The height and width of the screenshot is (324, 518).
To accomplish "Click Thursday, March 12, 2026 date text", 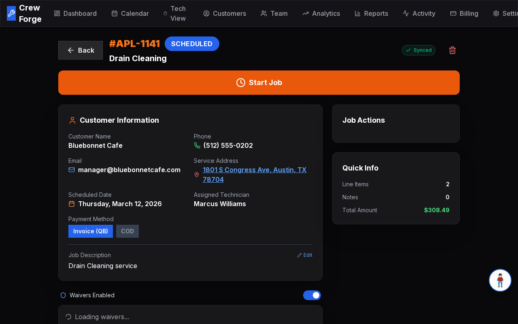I will (120, 204).
